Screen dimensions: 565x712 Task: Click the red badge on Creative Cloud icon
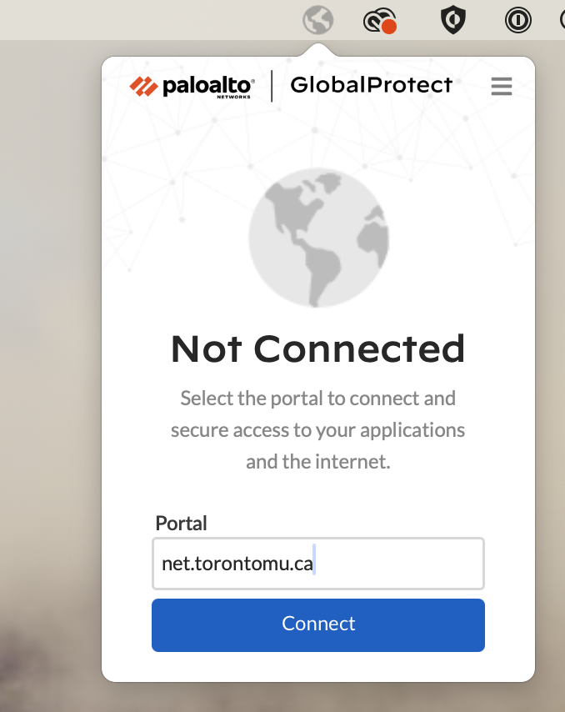coord(388,27)
